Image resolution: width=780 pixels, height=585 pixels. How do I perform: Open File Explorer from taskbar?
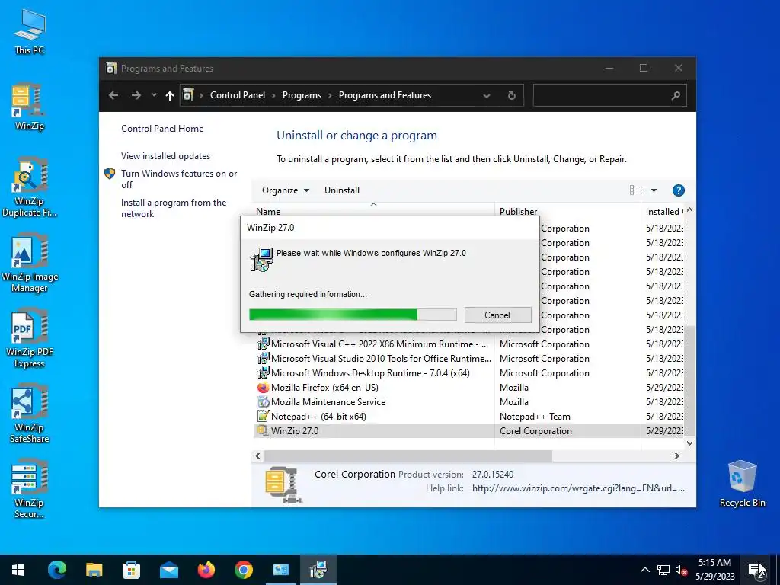pos(94,570)
